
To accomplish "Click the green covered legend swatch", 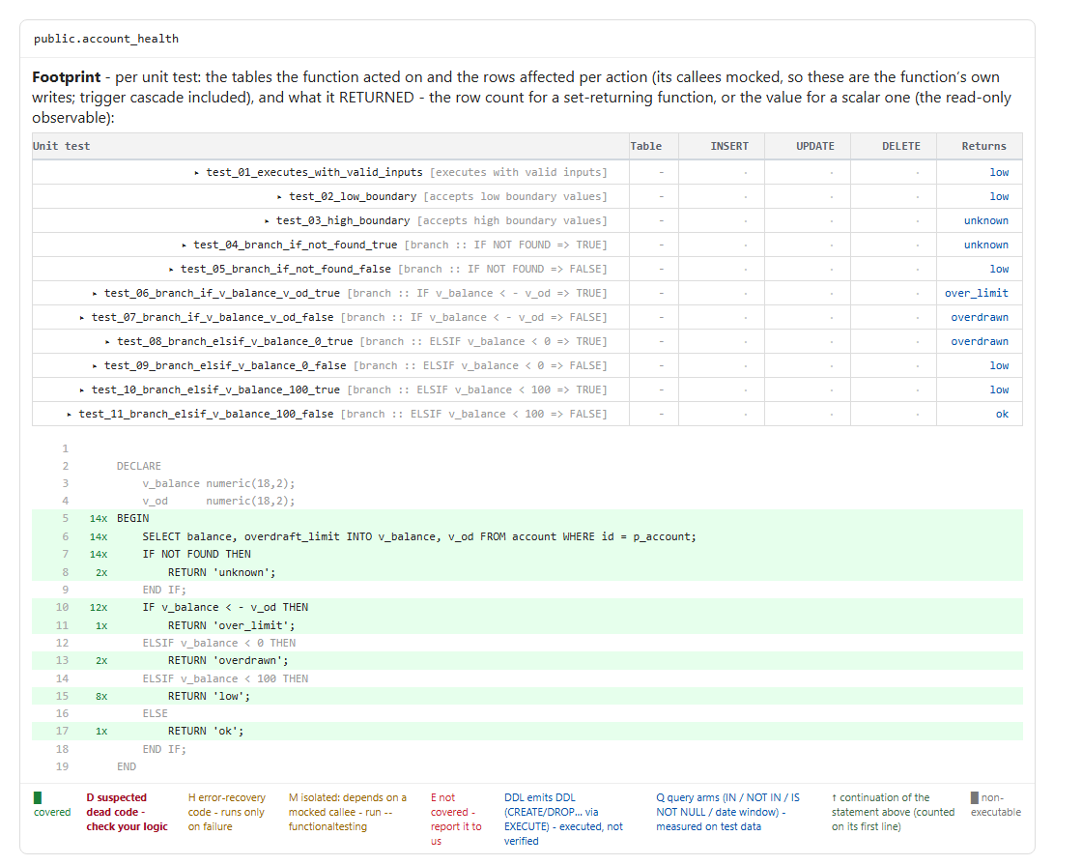I will point(38,797).
